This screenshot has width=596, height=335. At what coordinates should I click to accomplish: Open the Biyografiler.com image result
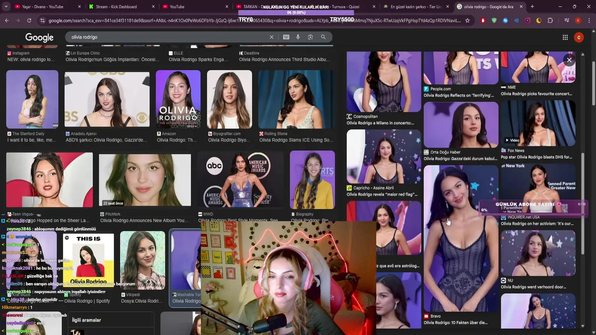[x=230, y=99]
